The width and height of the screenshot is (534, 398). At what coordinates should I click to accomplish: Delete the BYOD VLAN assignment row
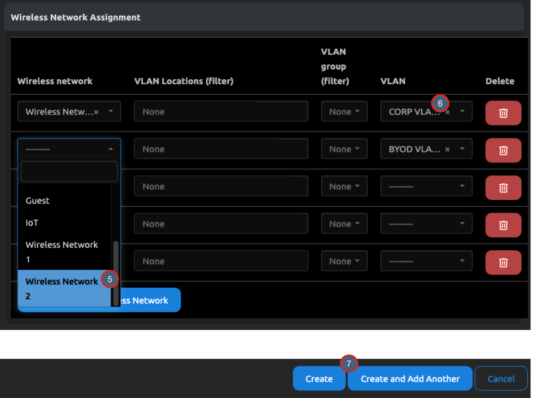[503, 150]
